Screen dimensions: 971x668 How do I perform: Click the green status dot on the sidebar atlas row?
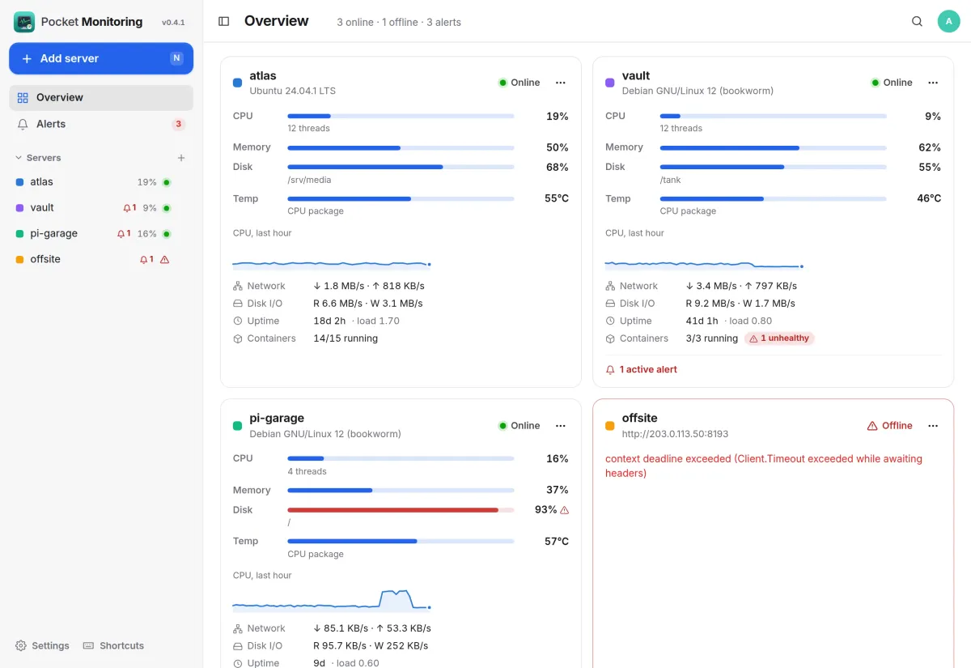[167, 182]
